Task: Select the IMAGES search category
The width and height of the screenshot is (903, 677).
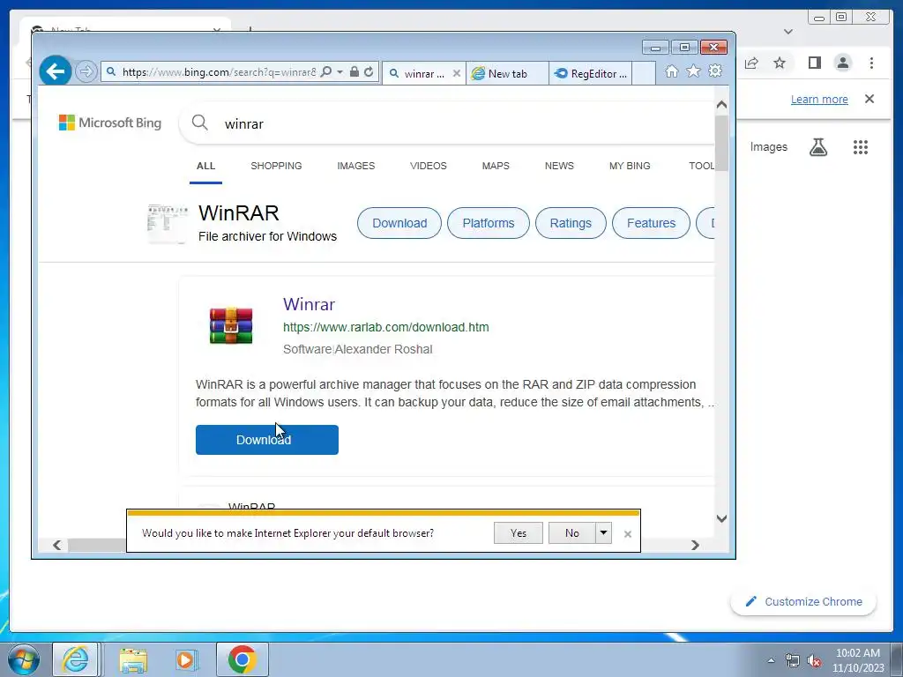Action: [356, 166]
